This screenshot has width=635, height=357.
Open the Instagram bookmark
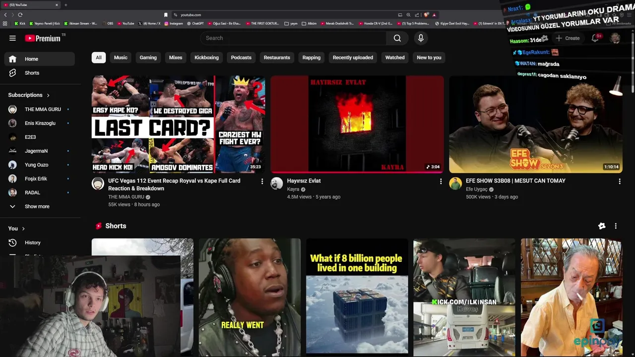[173, 23]
